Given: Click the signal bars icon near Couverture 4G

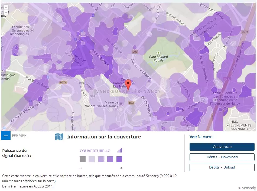Looking at the screenshot, I should click(120, 150).
